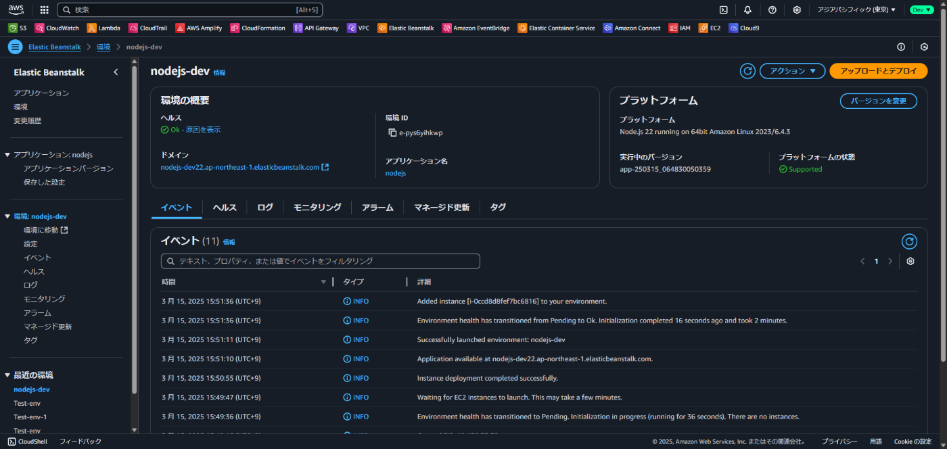Open the info panel icon near breadcrumb
Viewport: 947px width, 449px height.
click(901, 47)
